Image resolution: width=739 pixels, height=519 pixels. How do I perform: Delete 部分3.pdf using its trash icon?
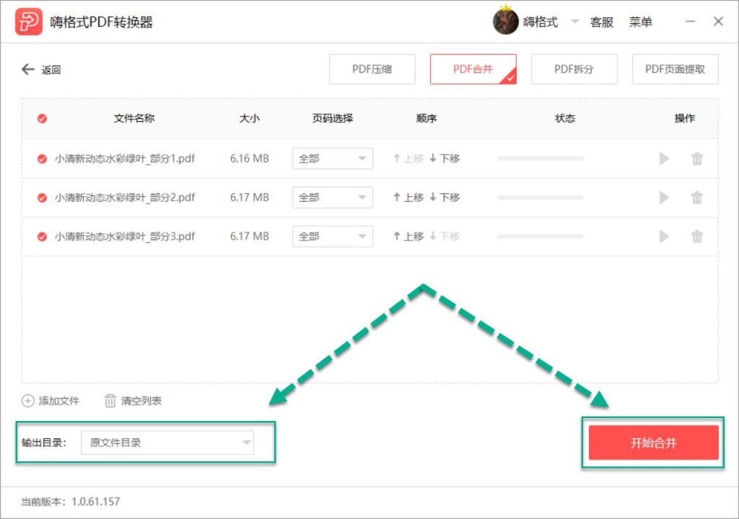pyautogui.click(x=697, y=236)
